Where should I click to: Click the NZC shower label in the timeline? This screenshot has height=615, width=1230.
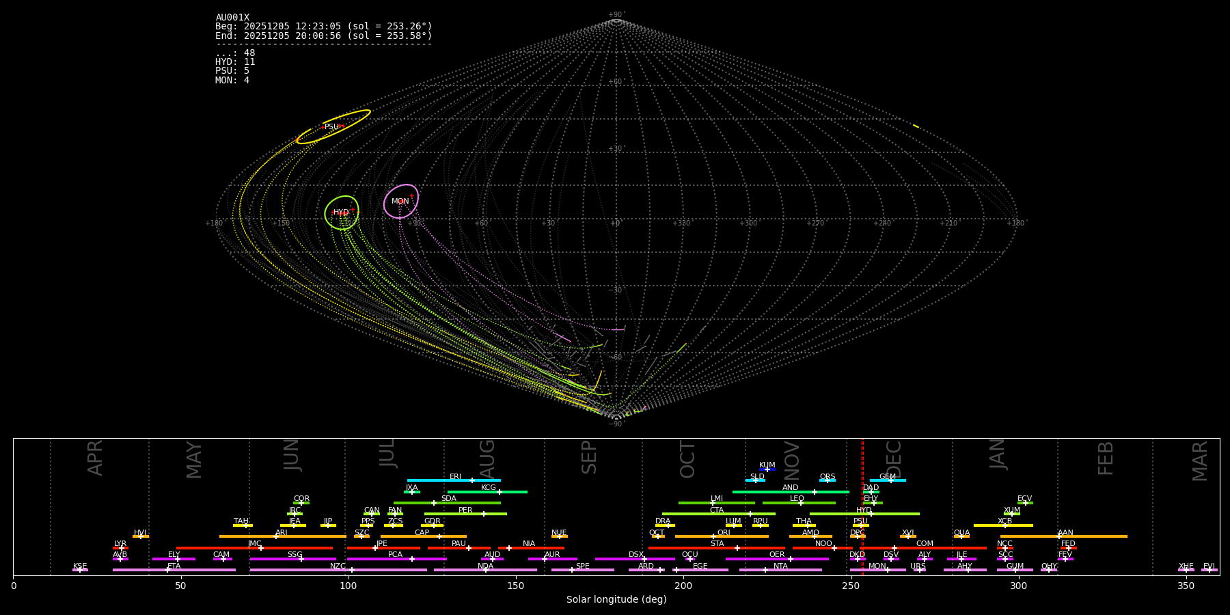pyautogui.click(x=338, y=566)
